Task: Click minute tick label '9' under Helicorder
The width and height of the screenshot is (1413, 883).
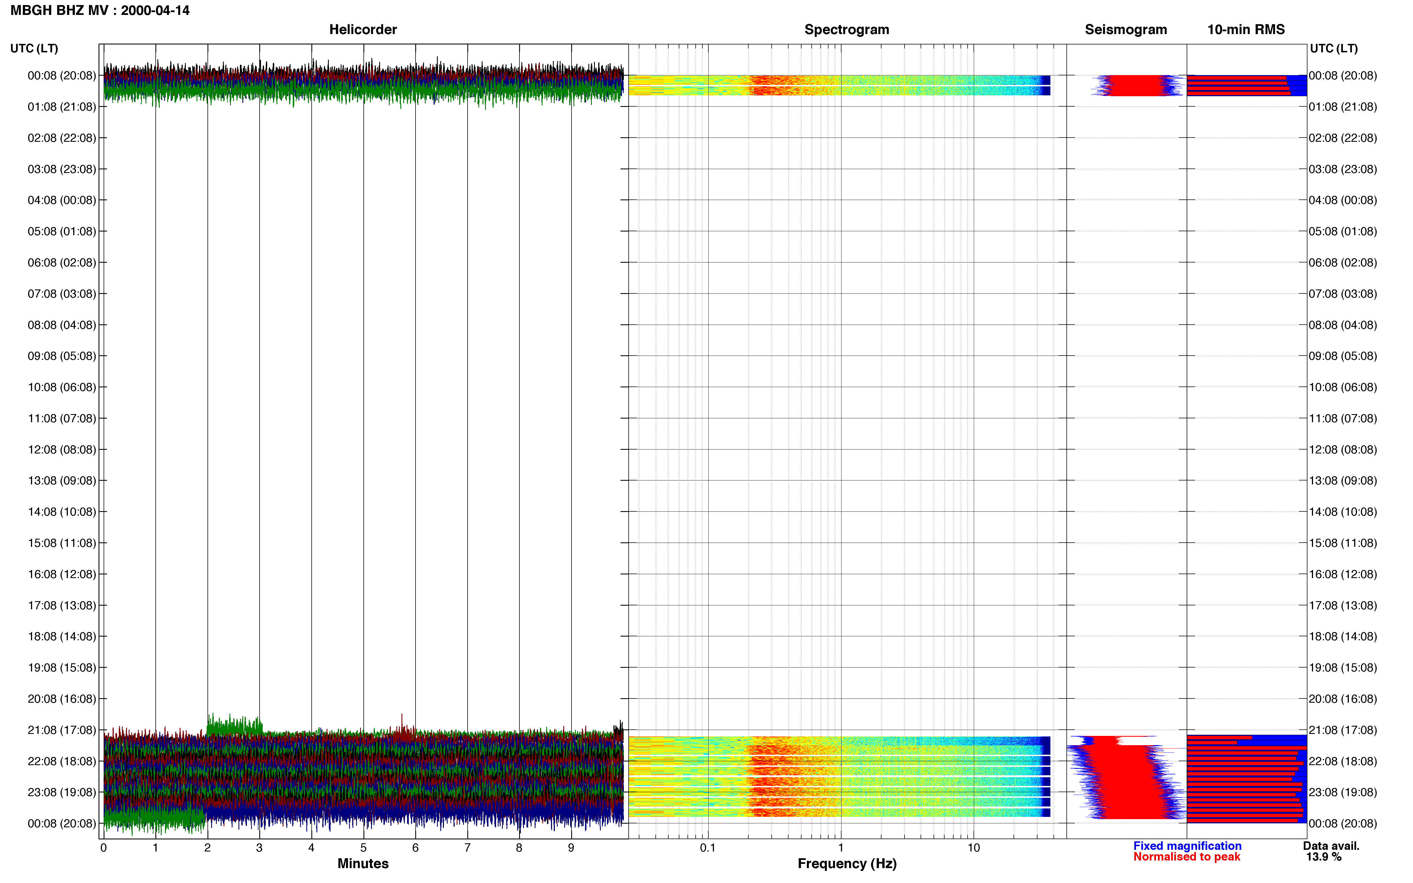Action: [571, 848]
